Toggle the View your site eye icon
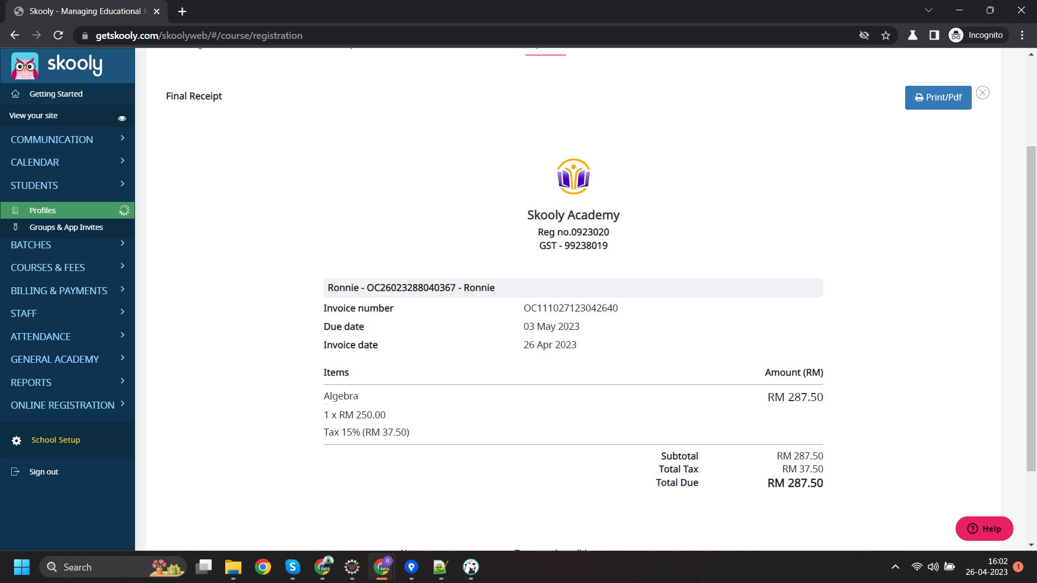 point(122,118)
